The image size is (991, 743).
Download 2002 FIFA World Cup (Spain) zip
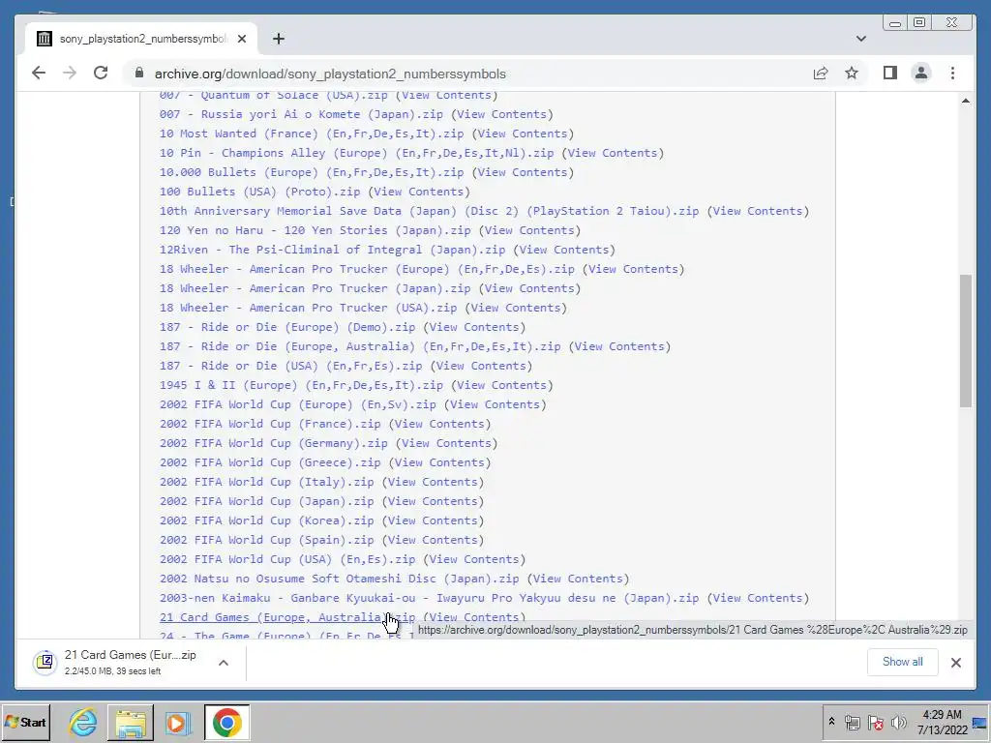pos(267,540)
